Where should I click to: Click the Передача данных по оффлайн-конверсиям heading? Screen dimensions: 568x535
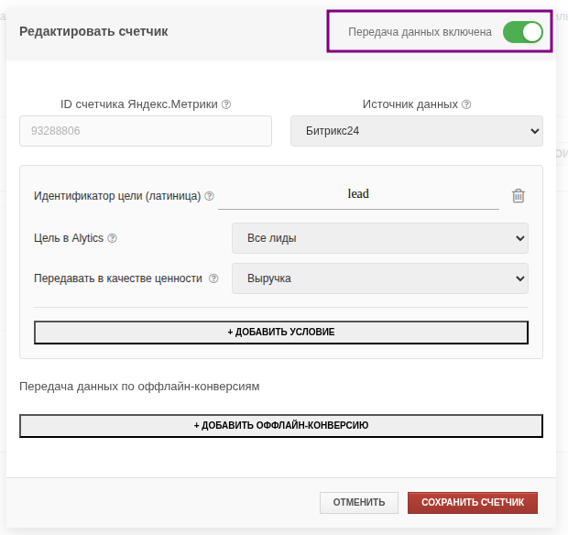pyautogui.click(x=139, y=387)
